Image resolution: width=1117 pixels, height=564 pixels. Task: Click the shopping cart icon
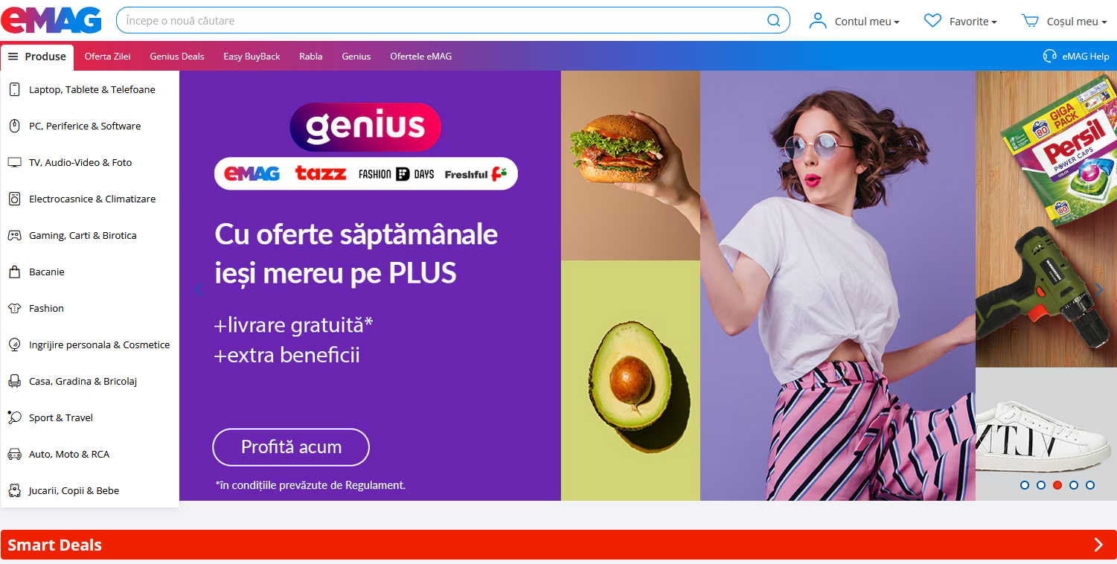1031,21
